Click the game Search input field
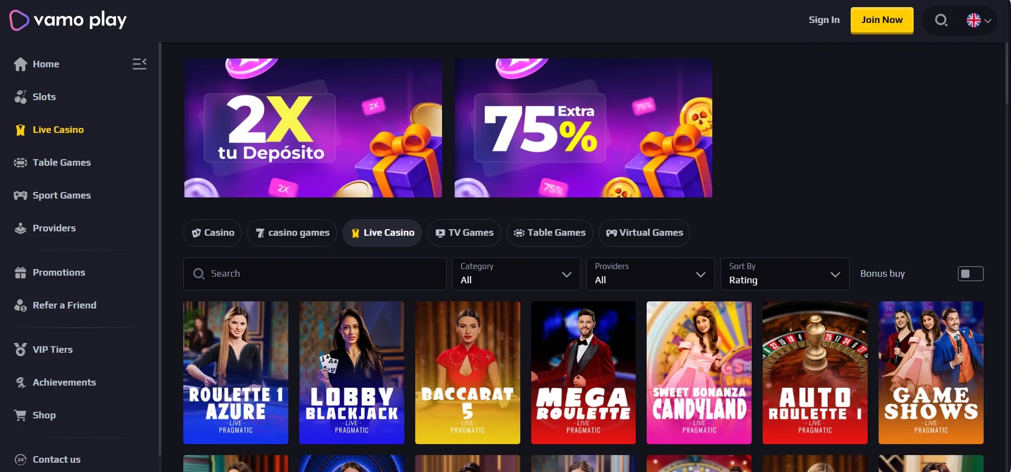The width and height of the screenshot is (1011, 472). point(315,273)
